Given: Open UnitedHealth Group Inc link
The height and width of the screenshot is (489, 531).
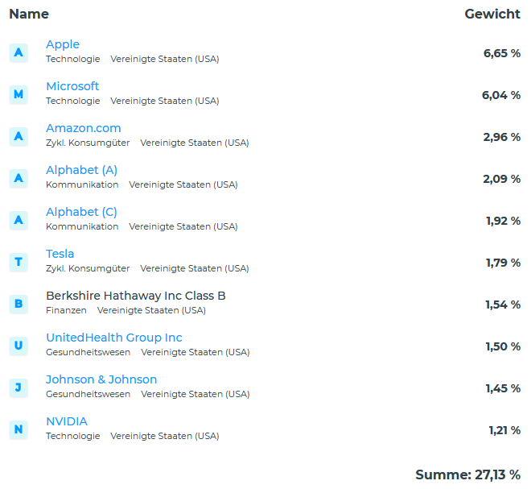Looking at the screenshot, I should (114, 338).
